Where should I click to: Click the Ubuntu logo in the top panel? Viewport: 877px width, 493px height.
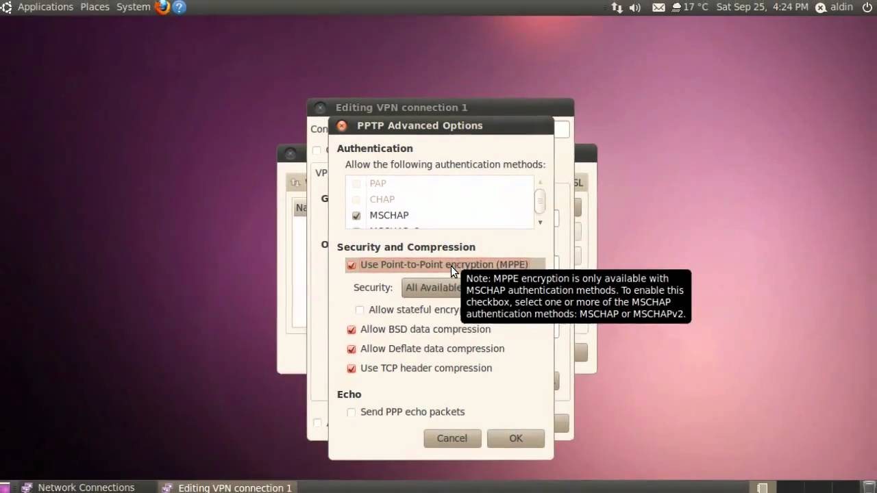tap(6, 8)
